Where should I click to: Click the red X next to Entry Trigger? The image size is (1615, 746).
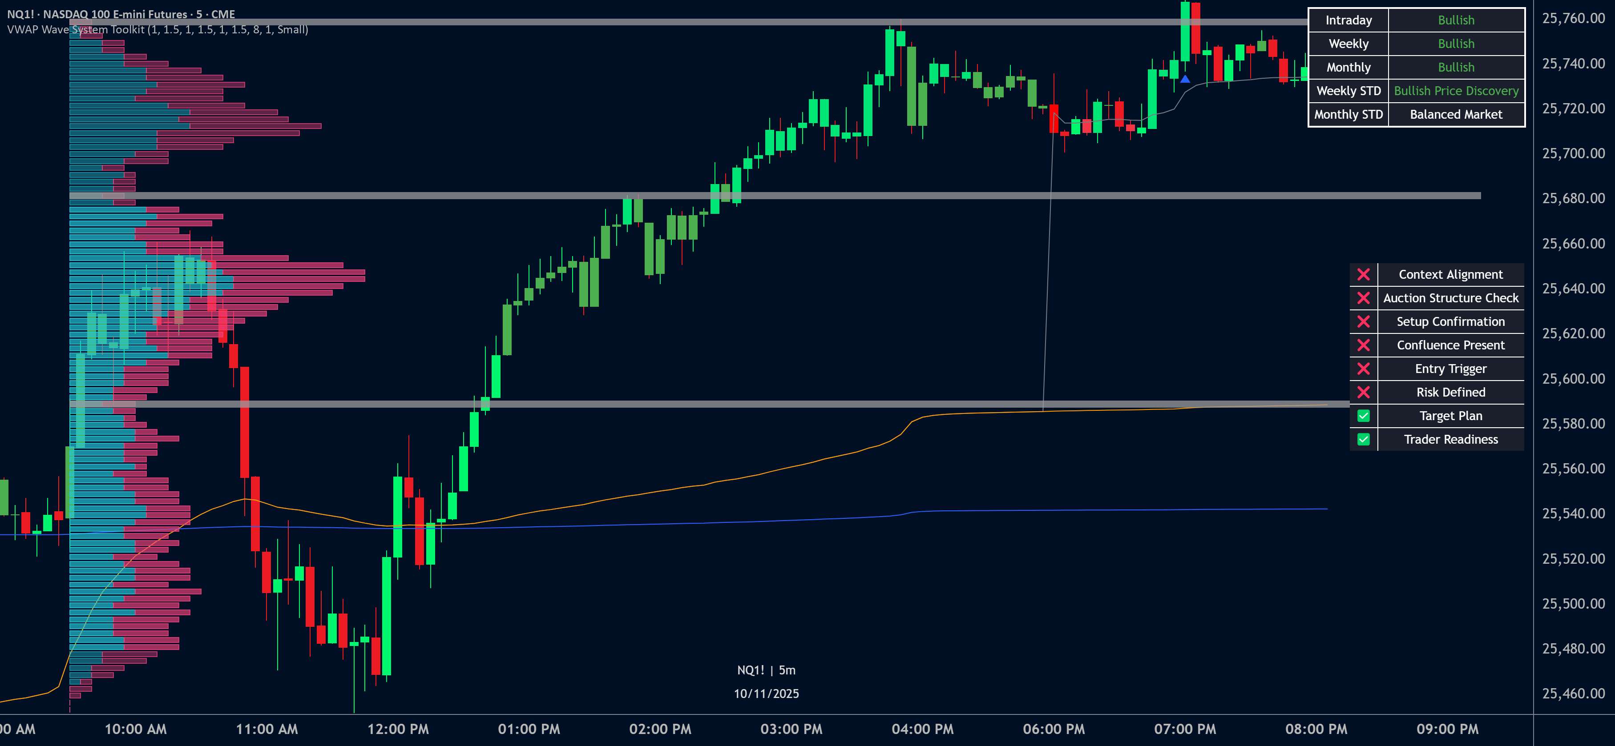click(x=1363, y=368)
